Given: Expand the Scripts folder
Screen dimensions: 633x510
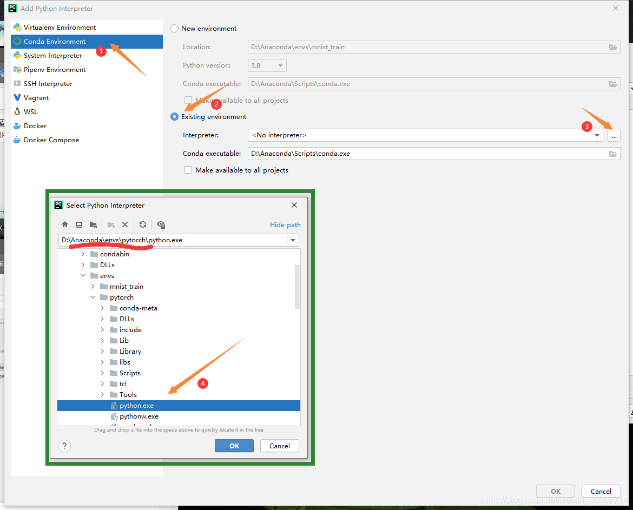Looking at the screenshot, I should 102,373.
